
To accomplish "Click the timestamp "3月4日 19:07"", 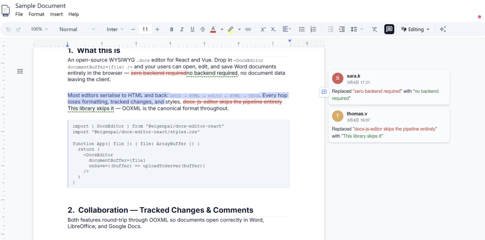I will click(x=358, y=120).
